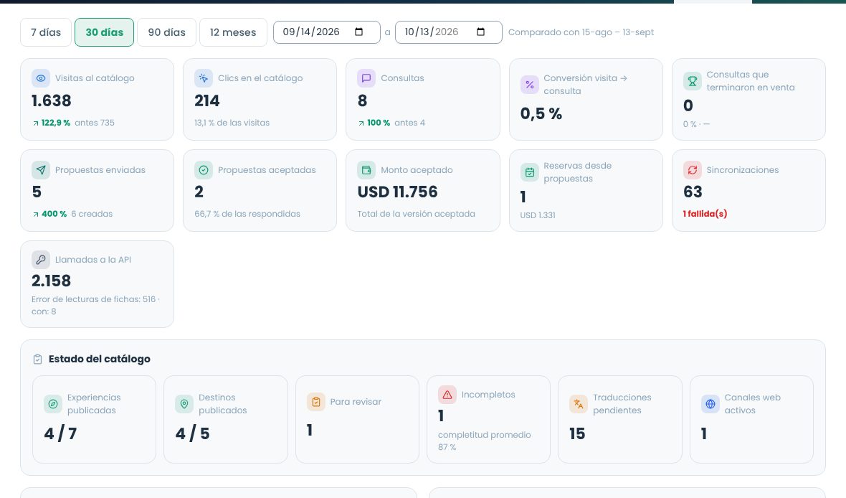Click the Destinos publicados value 4 / 5
Viewport: 846px width, 498px height.
click(x=193, y=433)
